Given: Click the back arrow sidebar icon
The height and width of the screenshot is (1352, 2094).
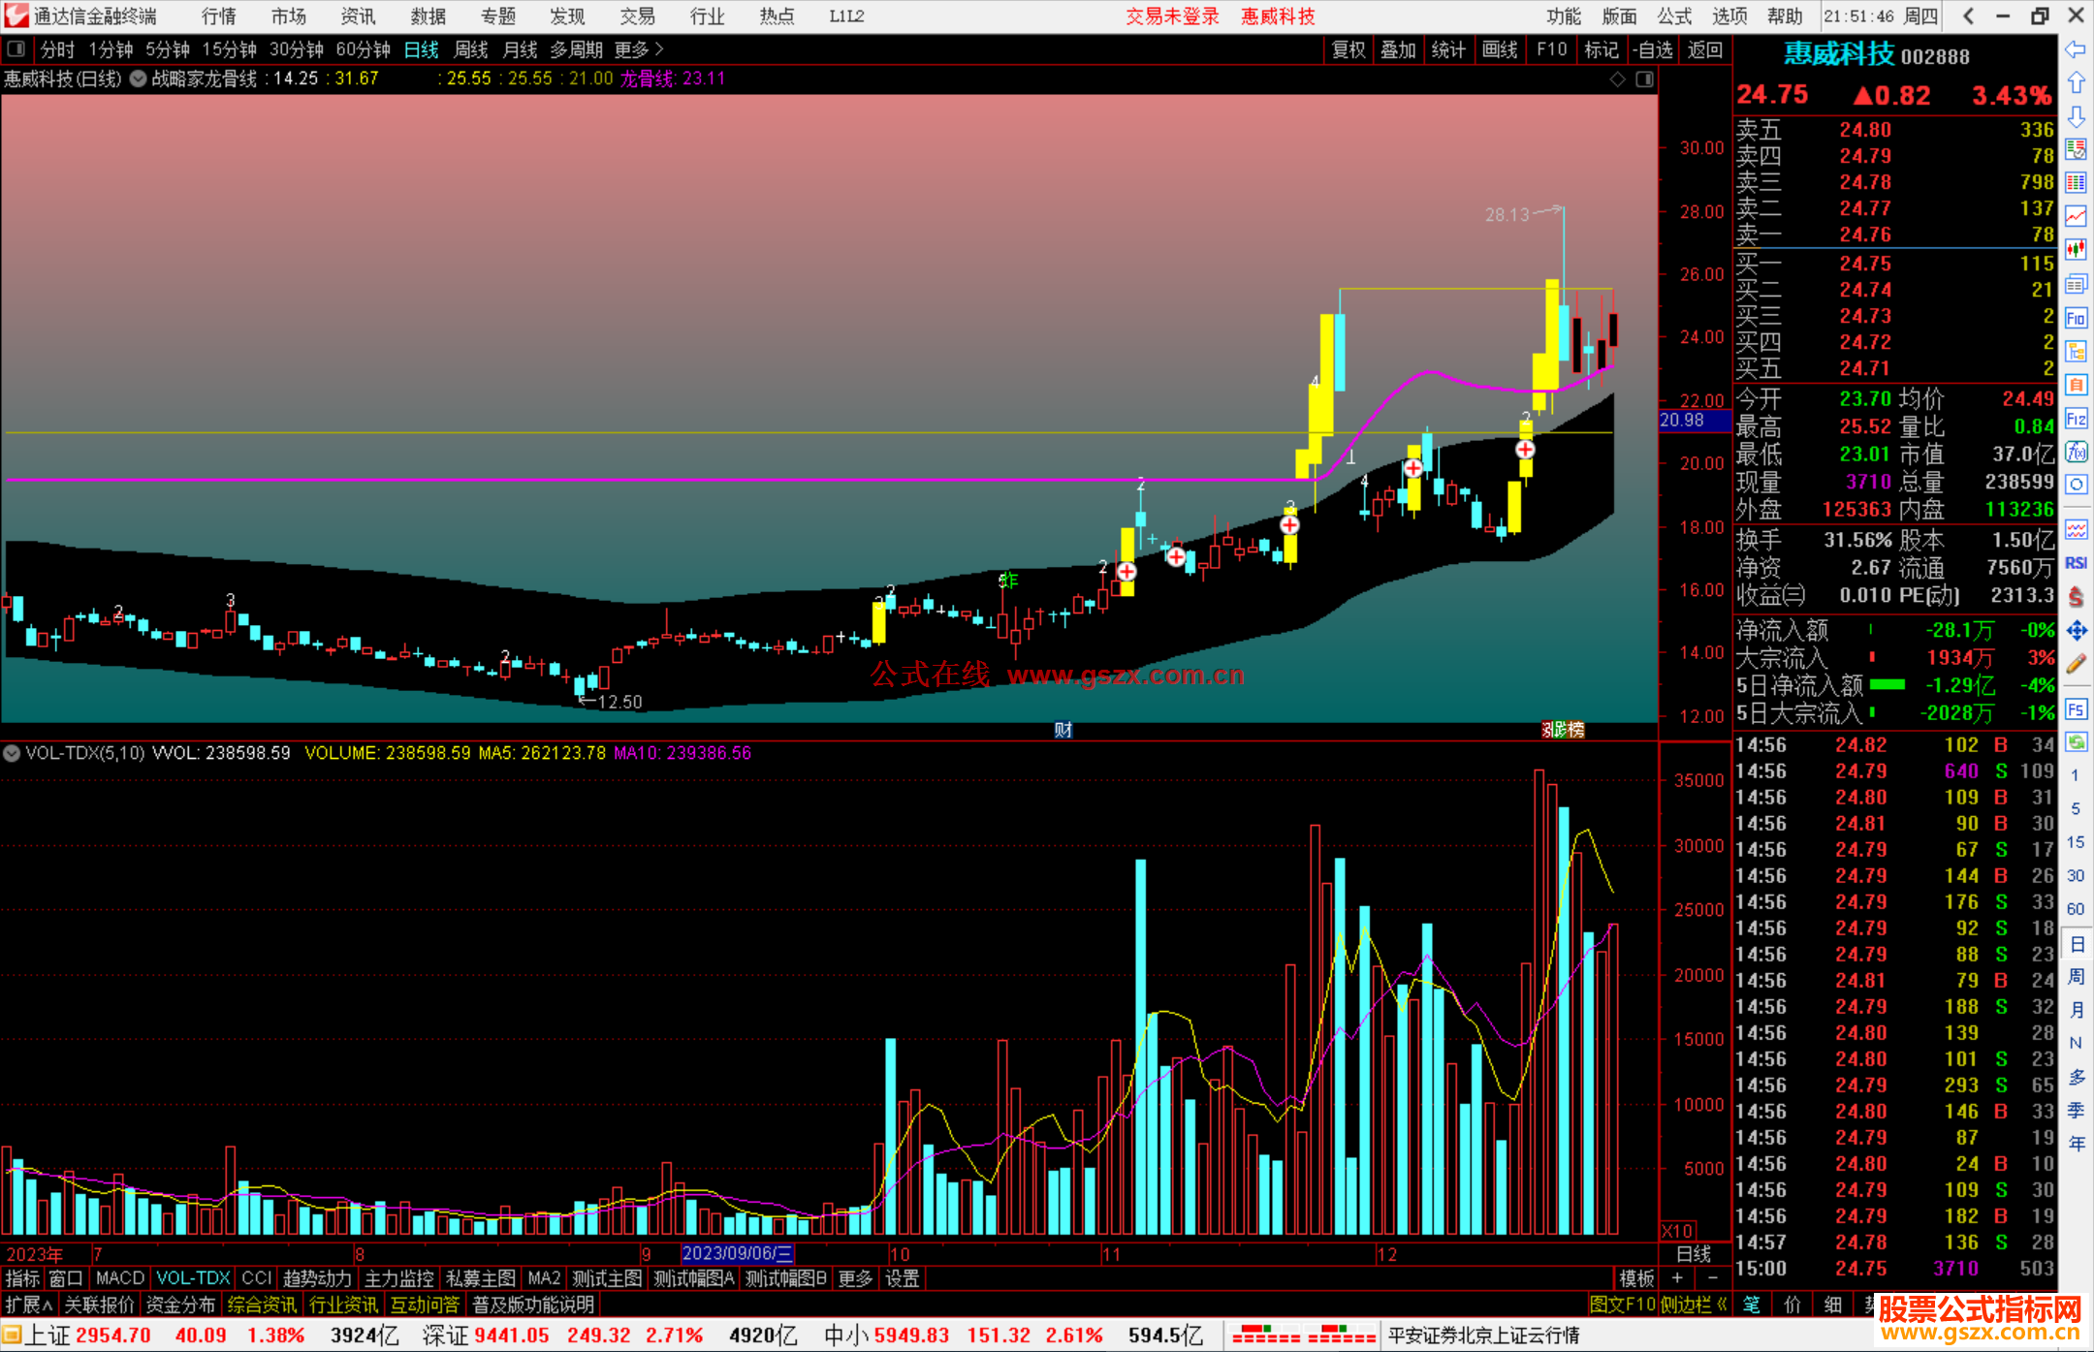Looking at the screenshot, I should pyautogui.click(x=2076, y=49).
